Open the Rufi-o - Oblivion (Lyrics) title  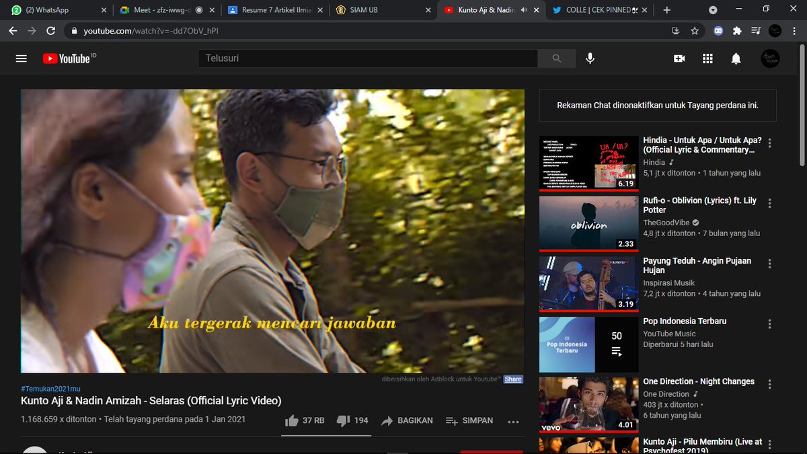699,205
